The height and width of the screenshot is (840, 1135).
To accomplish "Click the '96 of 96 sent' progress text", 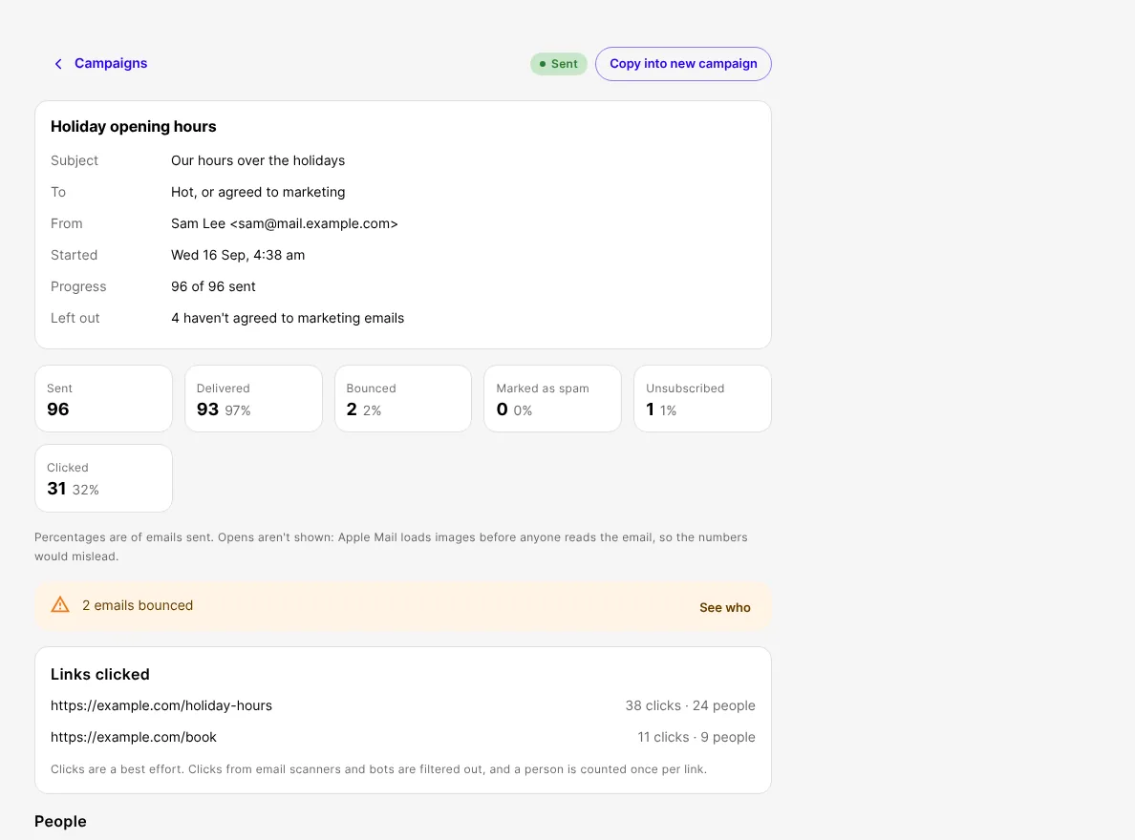I will [x=213, y=286].
